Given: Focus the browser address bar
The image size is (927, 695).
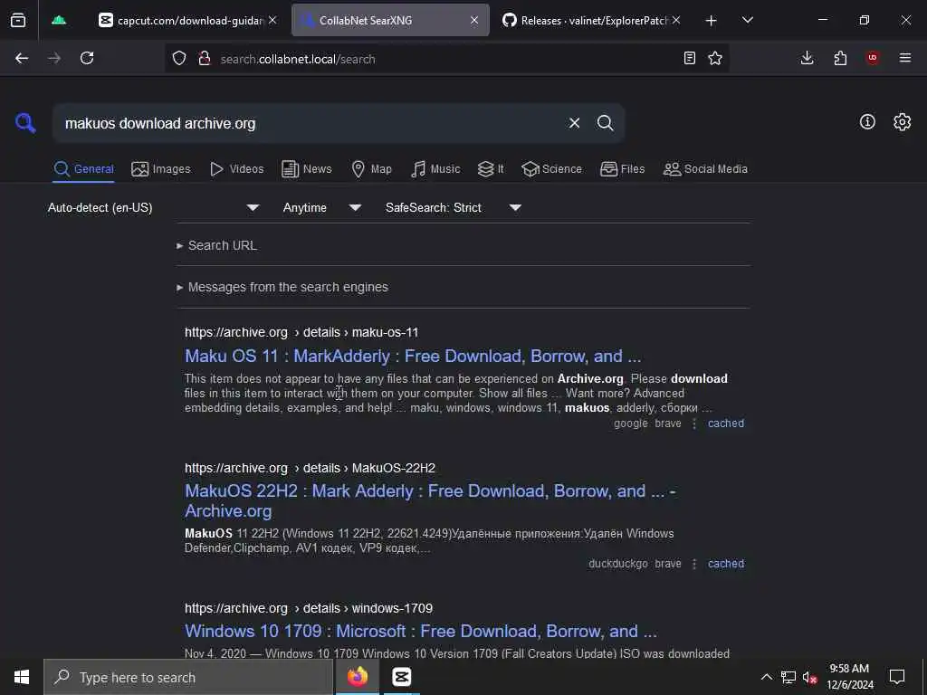Looking at the screenshot, I should pyautogui.click(x=446, y=59).
